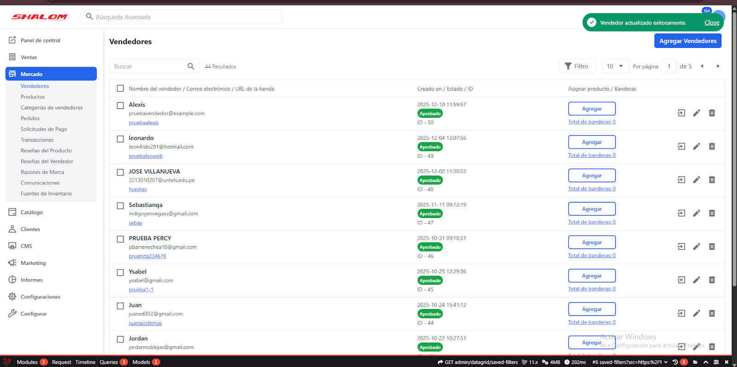This screenshot has width=737, height=367.
Task: Dismiss the notification with Close
Action: pos(711,23)
